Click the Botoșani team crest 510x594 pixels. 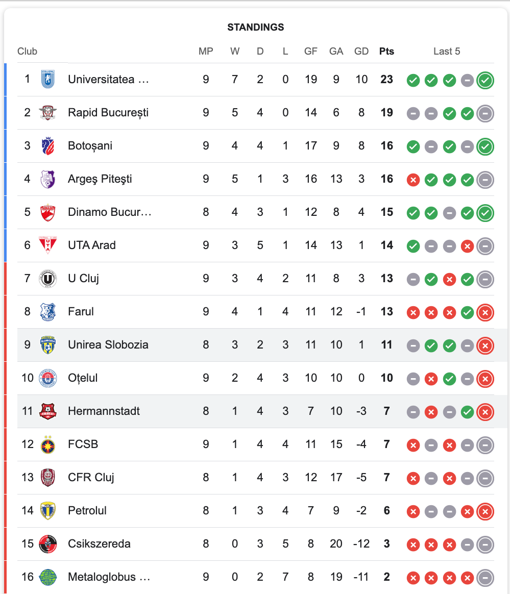[x=48, y=146]
